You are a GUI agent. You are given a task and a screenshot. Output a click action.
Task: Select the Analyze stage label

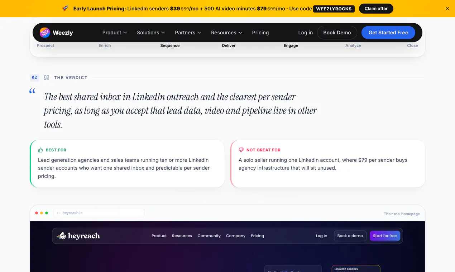(353, 45)
